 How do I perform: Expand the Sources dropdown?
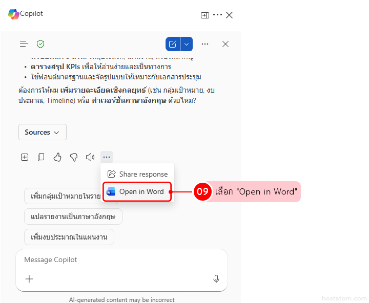[43, 132]
